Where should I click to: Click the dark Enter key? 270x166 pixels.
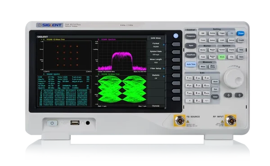point(215,97)
